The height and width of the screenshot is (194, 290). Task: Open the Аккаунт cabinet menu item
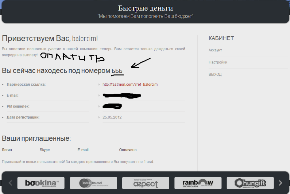click(x=215, y=50)
